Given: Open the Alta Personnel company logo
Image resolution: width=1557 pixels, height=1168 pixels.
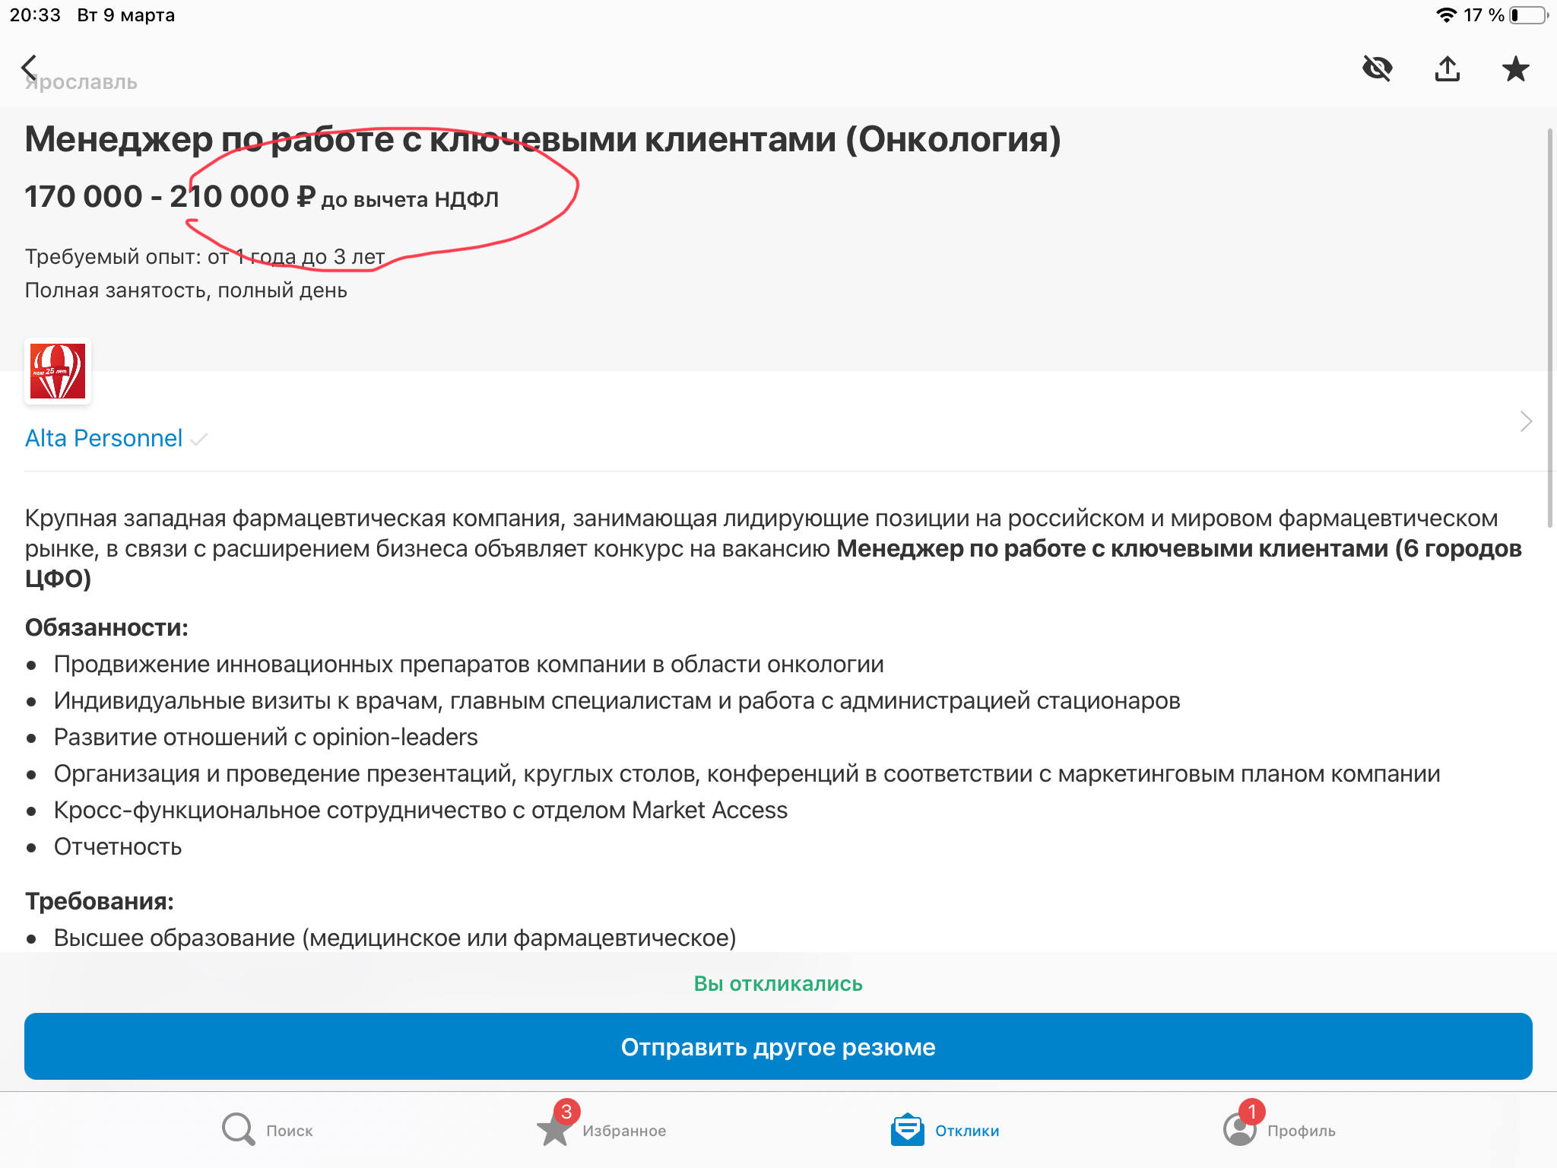Looking at the screenshot, I should point(58,371).
